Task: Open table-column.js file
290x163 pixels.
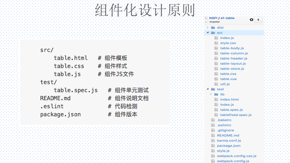Action: tap(234, 54)
